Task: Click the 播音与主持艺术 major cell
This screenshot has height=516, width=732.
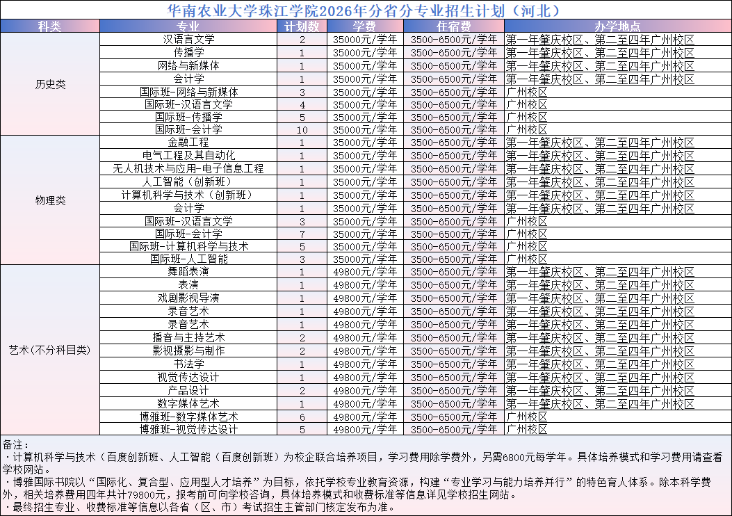Action: [188, 337]
